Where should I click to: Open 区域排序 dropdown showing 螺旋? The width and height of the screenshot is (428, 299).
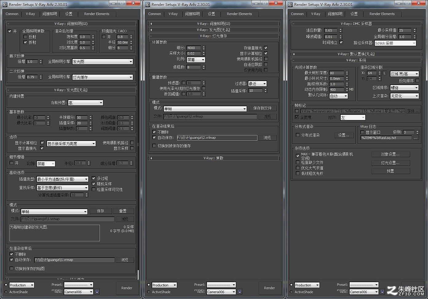[x=405, y=88]
